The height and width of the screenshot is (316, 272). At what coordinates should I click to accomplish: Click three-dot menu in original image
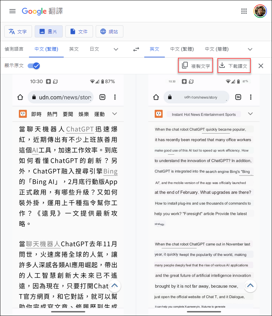point(115,97)
